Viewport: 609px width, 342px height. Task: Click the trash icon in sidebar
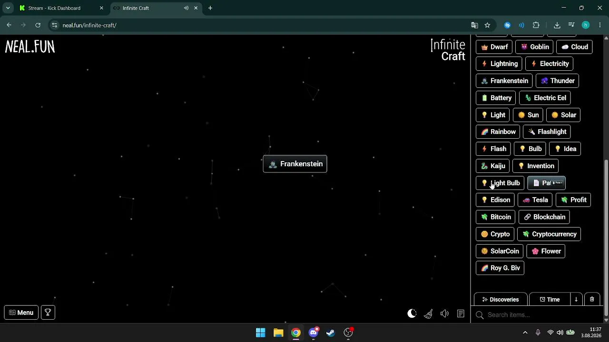(592, 299)
